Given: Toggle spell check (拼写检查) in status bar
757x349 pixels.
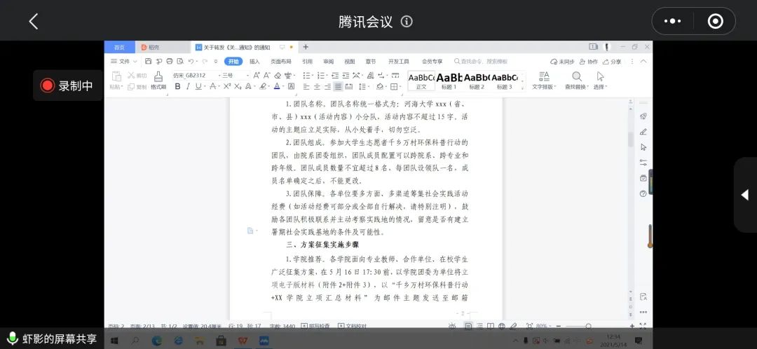Looking at the screenshot, I should (320, 326).
